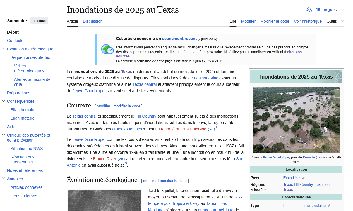Image resolution: width=353 pixels, height=211 pixels.
Task: Open the Outils dropdown menu
Action: (335, 21)
